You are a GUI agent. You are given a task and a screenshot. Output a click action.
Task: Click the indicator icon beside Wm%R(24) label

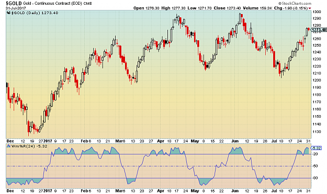click(x=8, y=146)
